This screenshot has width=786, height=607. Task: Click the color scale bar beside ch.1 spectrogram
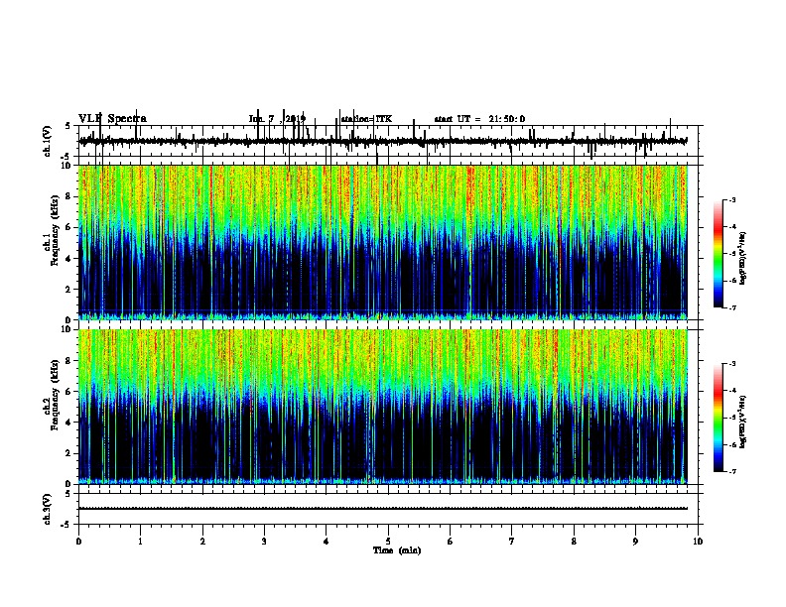click(719, 254)
